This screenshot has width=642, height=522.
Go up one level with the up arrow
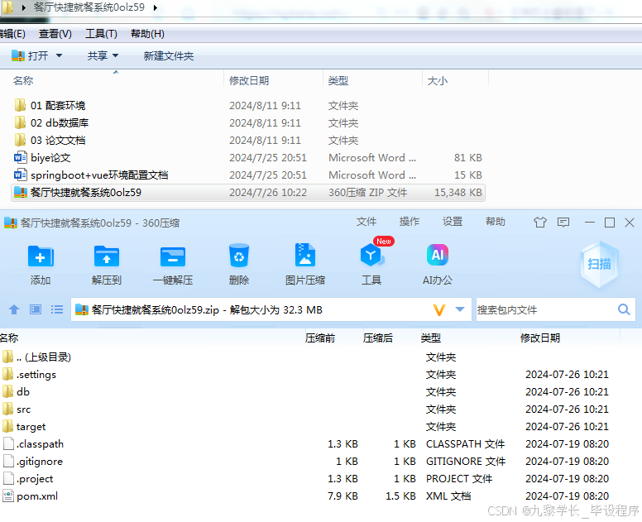[x=14, y=309]
